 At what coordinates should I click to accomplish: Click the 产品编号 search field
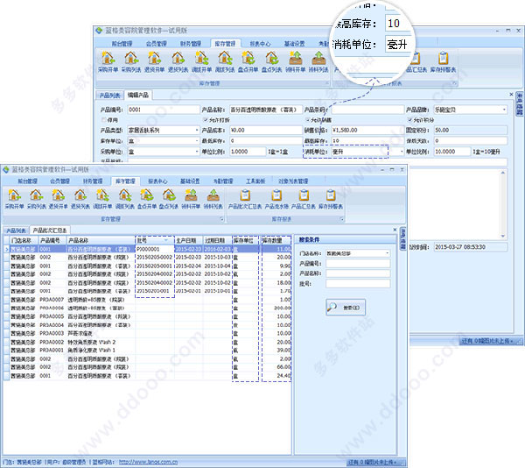358,264
